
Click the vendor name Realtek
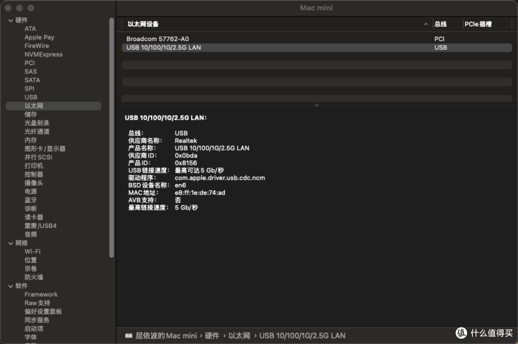(186, 141)
